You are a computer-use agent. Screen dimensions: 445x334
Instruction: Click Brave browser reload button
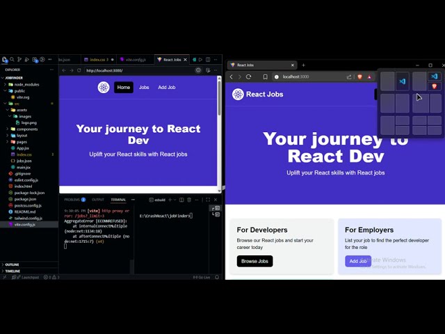[x=249, y=77]
